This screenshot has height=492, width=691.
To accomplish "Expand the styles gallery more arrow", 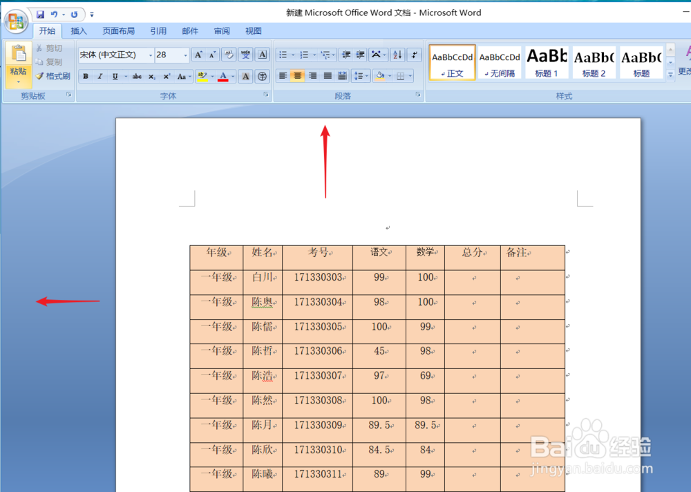I will click(x=670, y=75).
